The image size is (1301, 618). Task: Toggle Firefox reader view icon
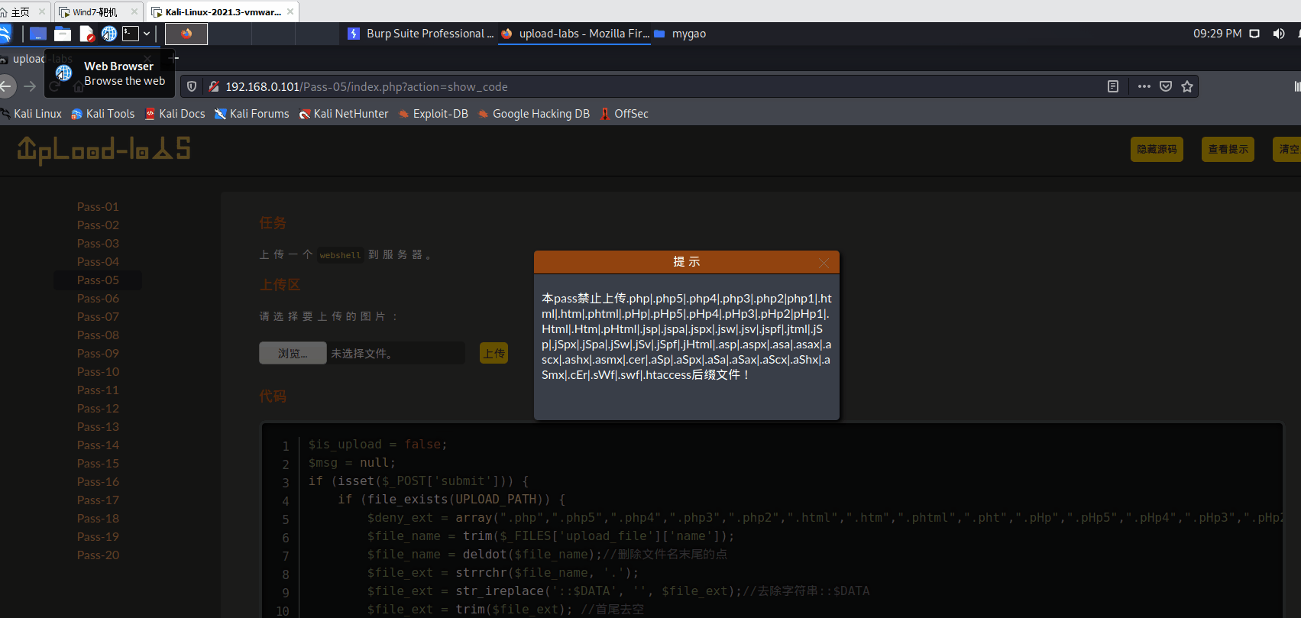click(x=1113, y=86)
